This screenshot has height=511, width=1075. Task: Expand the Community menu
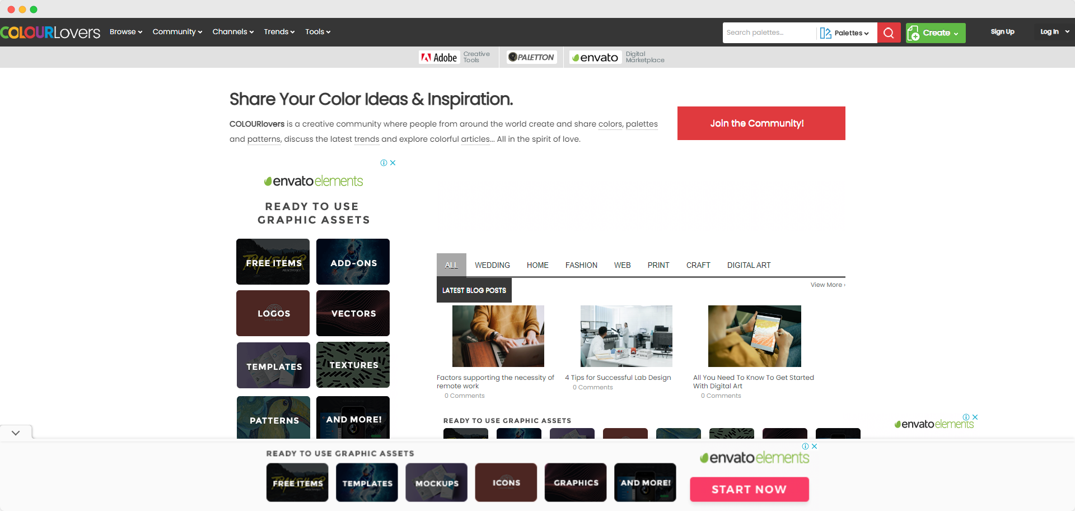pyautogui.click(x=177, y=32)
